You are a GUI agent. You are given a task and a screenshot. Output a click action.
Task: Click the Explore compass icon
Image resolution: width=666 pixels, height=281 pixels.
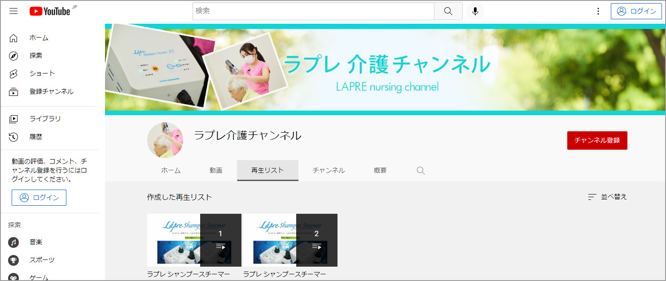tap(13, 56)
